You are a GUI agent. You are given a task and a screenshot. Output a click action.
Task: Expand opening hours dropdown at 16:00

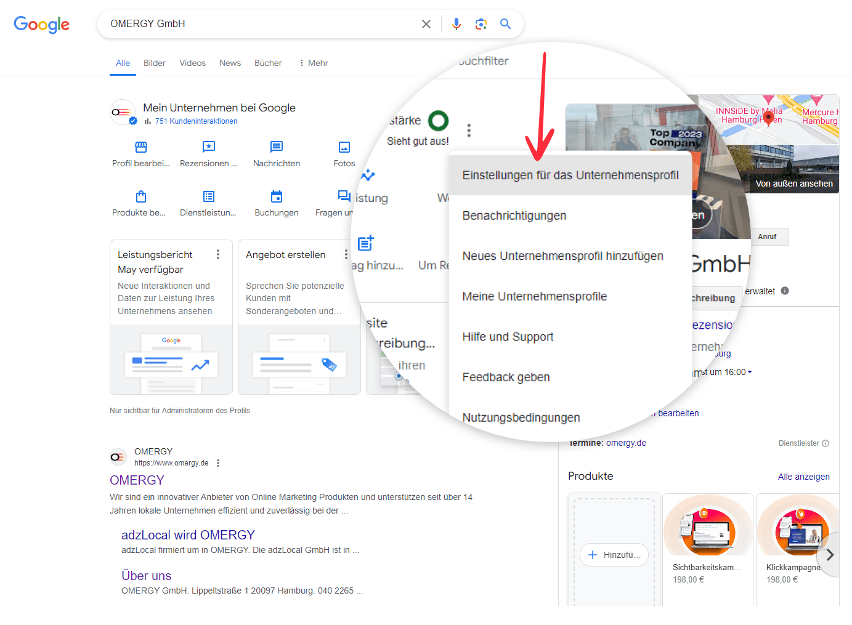click(x=750, y=372)
